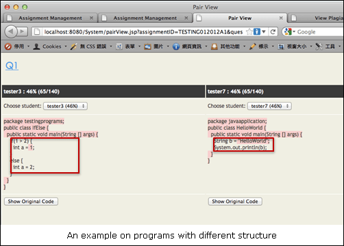Click the URL address field
The image size is (344, 246).
143,32
